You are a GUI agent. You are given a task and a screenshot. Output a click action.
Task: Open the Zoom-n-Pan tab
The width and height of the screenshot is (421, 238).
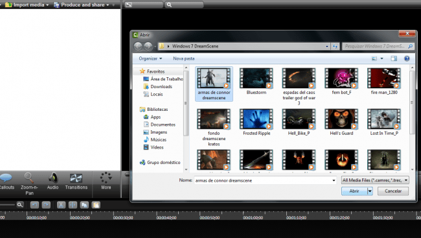pyautogui.click(x=29, y=184)
